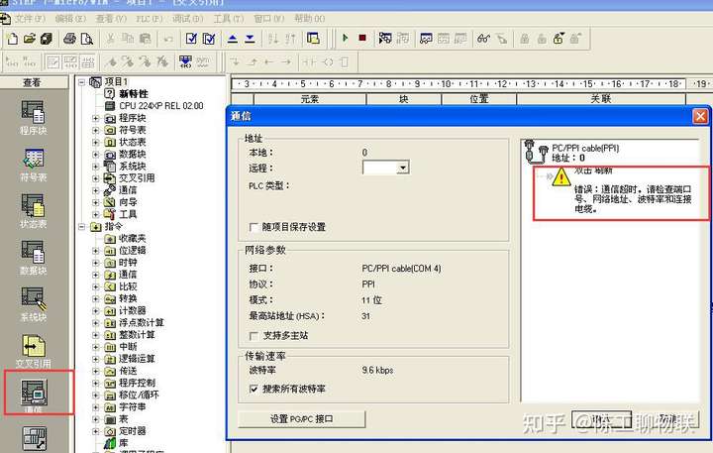Select 定时器 in the instruction tree
This screenshot has height=453, width=713.
click(133, 430)
